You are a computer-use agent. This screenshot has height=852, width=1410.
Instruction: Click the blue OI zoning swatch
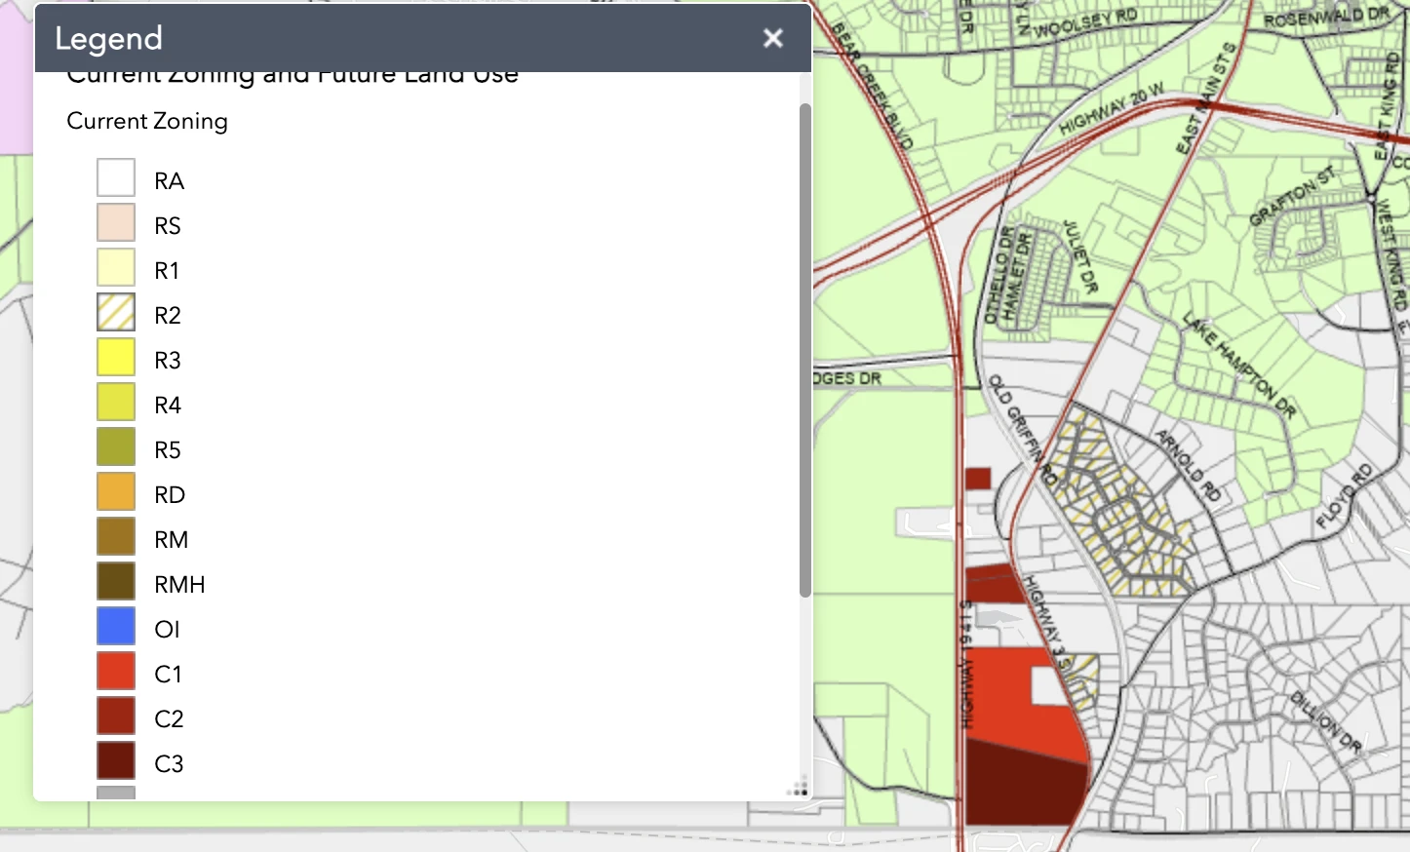click(116, 627)
